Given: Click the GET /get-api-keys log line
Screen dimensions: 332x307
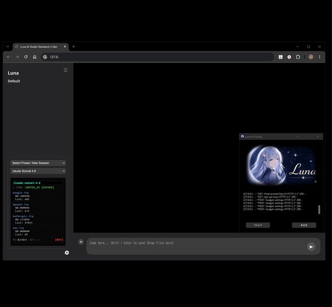Looking at the screenshot, I should pyautogui.click(x=270, y=197).
